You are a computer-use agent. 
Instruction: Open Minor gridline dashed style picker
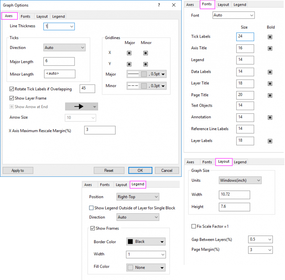[147, 86]
